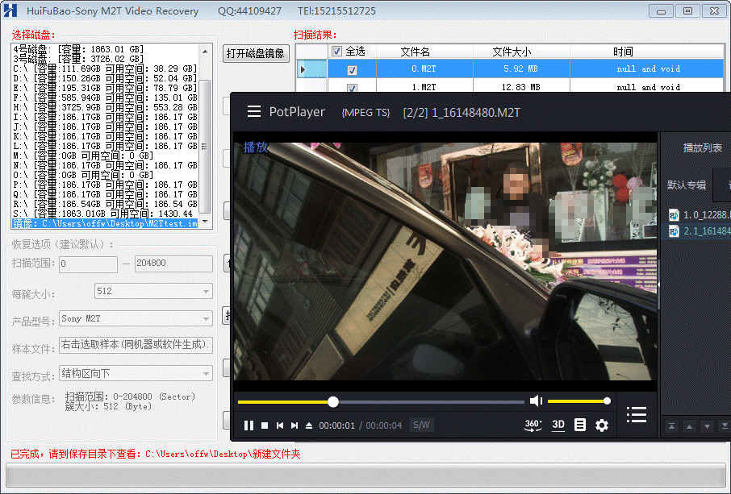Move playlist item to the bottom in PotPlayer
This screenshot has width=731, height=494.
725,426
